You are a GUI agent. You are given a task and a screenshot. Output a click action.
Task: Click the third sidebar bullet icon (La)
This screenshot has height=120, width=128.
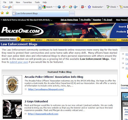[x=123, y=63]
